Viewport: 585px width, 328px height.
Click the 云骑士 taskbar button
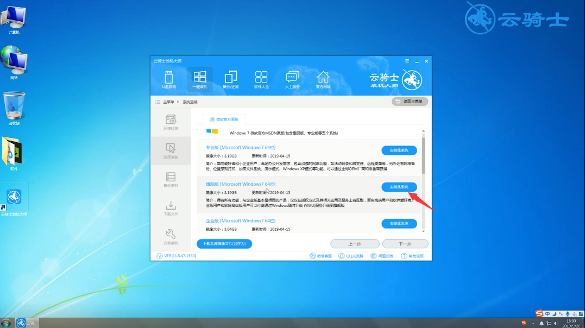pos(27,323)
